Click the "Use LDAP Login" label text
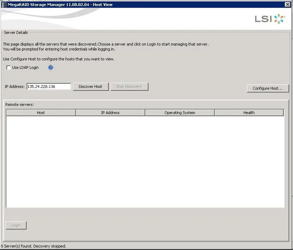This screenshot has width=293, height=250. (25, 67)
